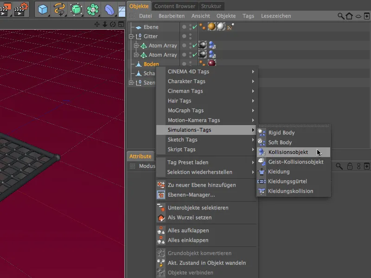Click the Attribute Manager search magnifier icon
Screen dimensions: 371x278
point(339,166)
